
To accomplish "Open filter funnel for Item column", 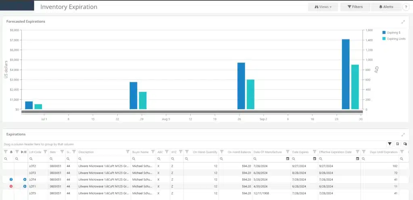I will coord(62,152).
